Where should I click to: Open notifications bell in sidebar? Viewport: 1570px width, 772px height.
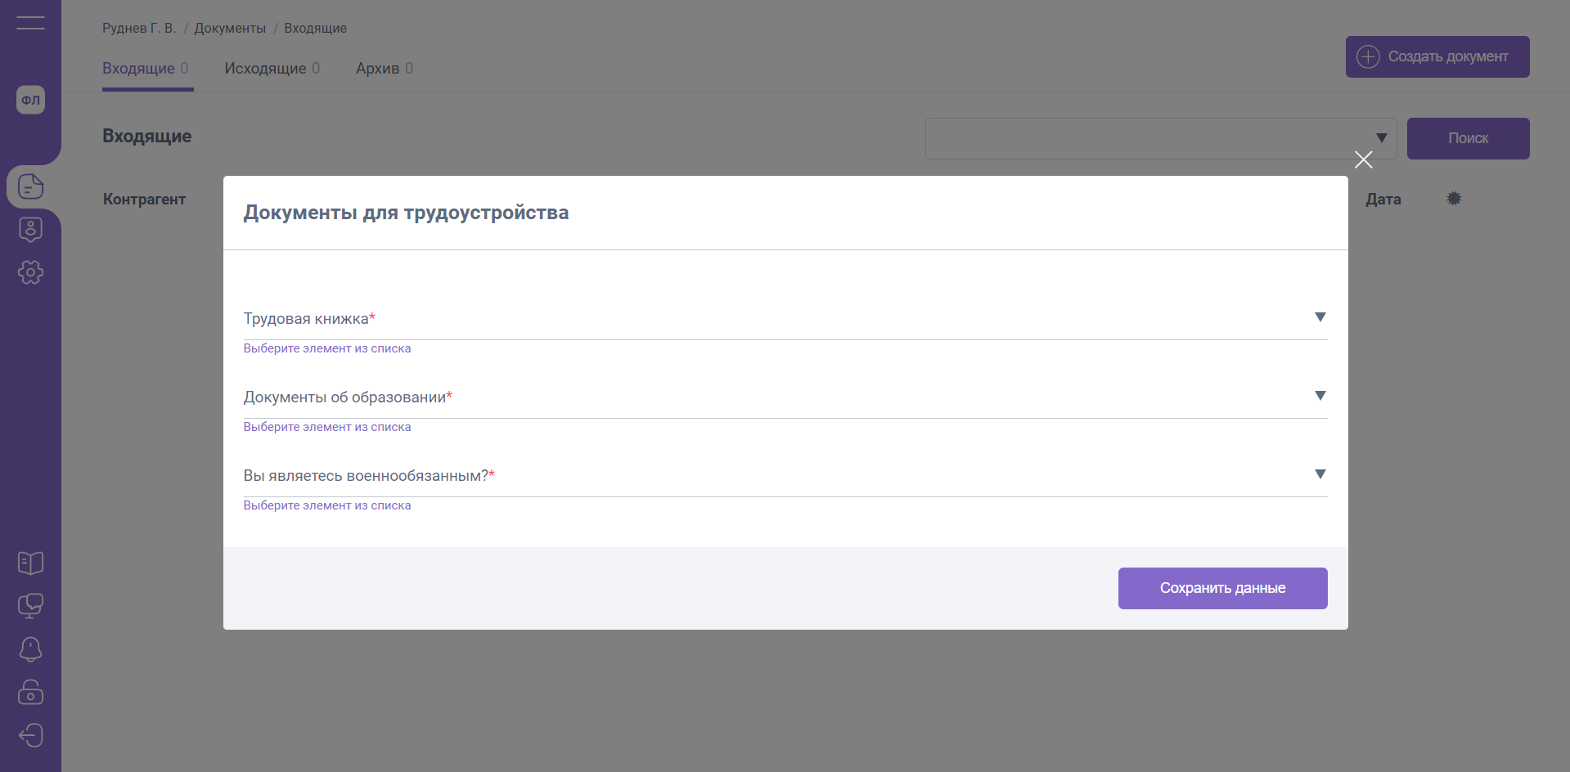coord(30,649)
